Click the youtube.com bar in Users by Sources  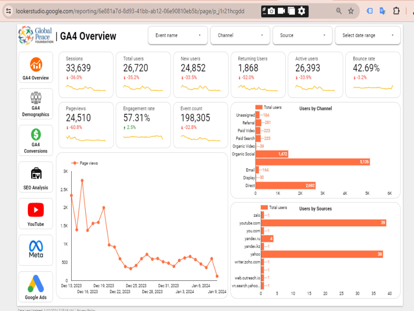tap(323, 223)
